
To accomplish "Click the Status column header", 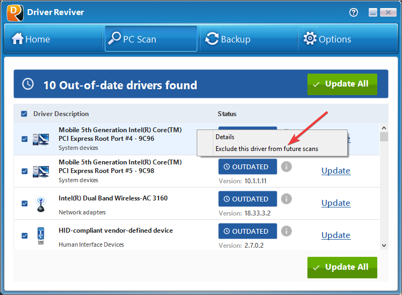I will pyautogui.click(x=227, y=114).
